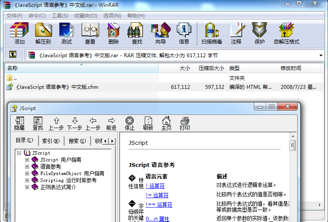Open the 命令(C) menu
This screenshot has width=328, height=222.
37,16
